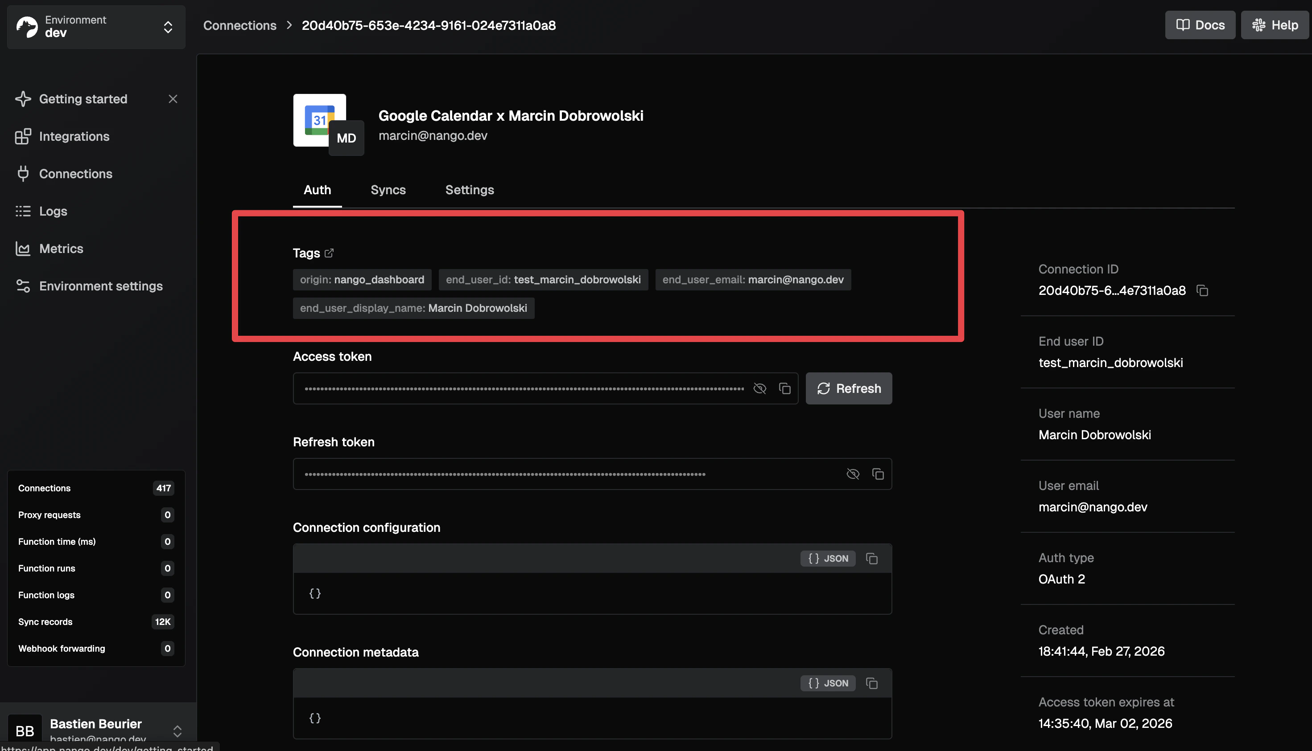This screenshot has height=751, width=1312.
Task: Open the Settings tab
Action: coord(469,190)
